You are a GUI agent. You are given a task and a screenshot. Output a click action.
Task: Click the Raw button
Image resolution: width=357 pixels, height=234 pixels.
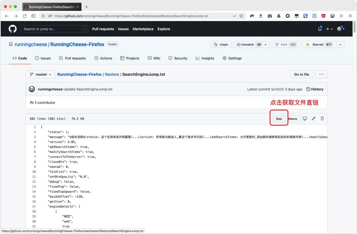coord(279,119)
